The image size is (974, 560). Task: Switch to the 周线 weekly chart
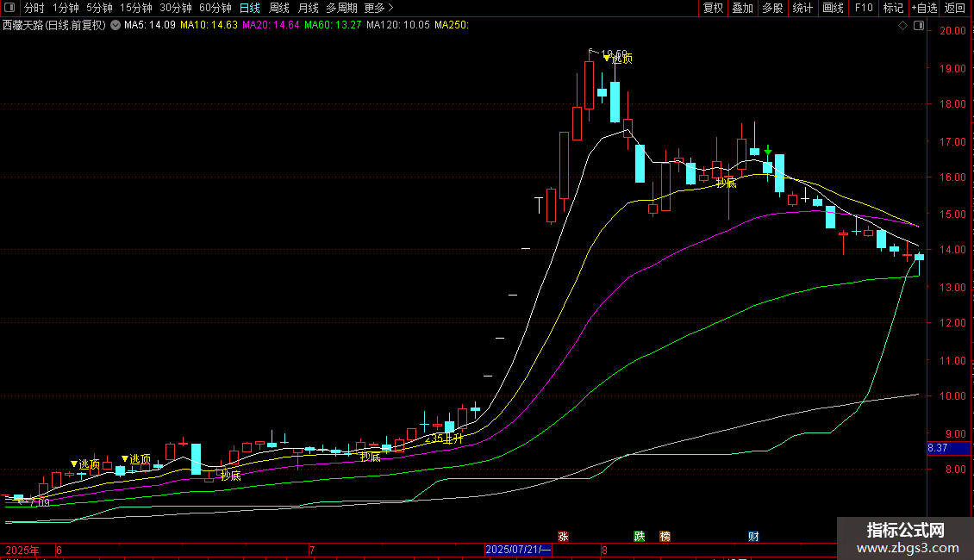tap(279, 8)
